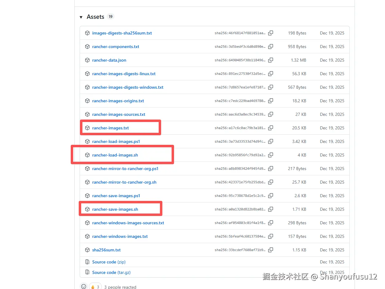Image resolution: width=385 pixels, height=289 pixels.
Task: Copy sha256 of rancher-data.json
Action: (x=271, y=60)
